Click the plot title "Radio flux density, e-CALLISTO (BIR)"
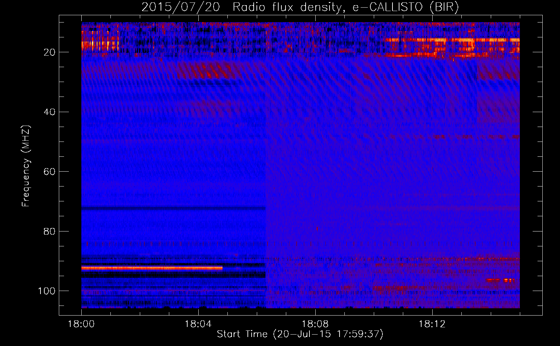Viewport: 560px width, 346px height. click(x=345, y=7)
